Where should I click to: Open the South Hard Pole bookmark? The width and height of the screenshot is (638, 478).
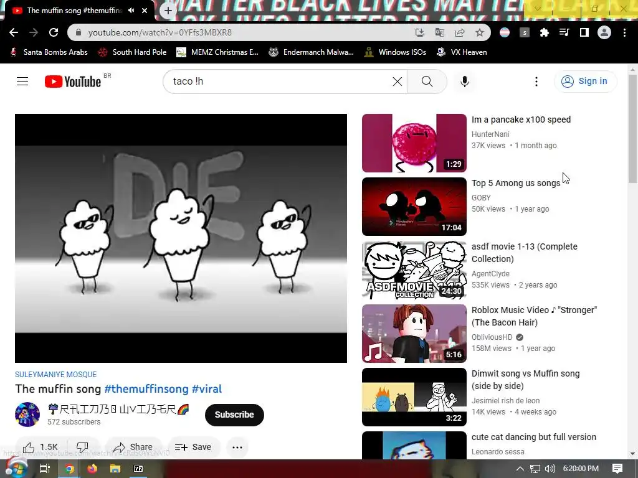pos(132,52)
